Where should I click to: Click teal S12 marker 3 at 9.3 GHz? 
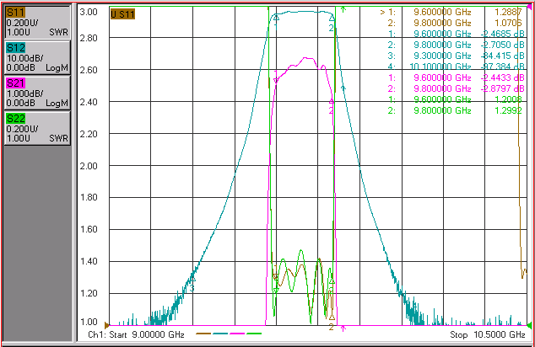192,279
